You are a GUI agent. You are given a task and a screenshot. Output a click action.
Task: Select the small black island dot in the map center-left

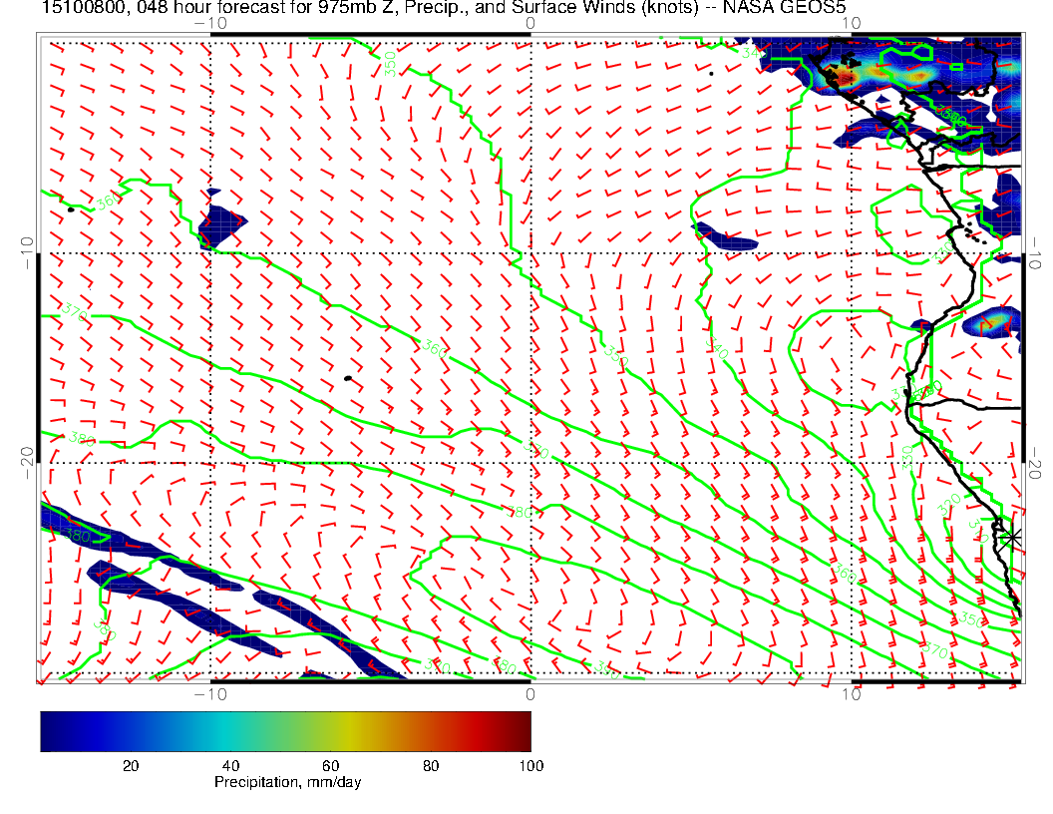pyautogui.click(x=347, y=378)
